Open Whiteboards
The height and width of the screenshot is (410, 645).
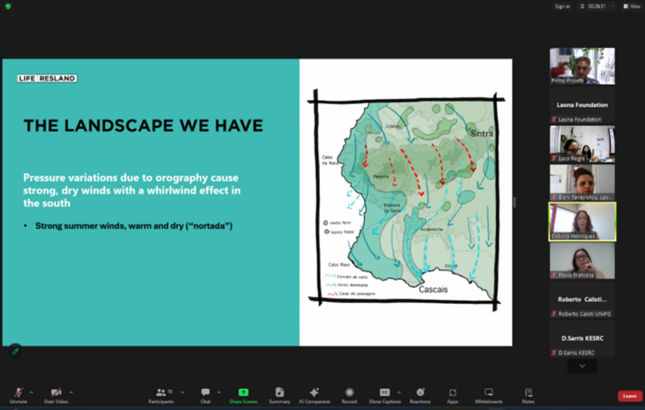tap(488, 395)
